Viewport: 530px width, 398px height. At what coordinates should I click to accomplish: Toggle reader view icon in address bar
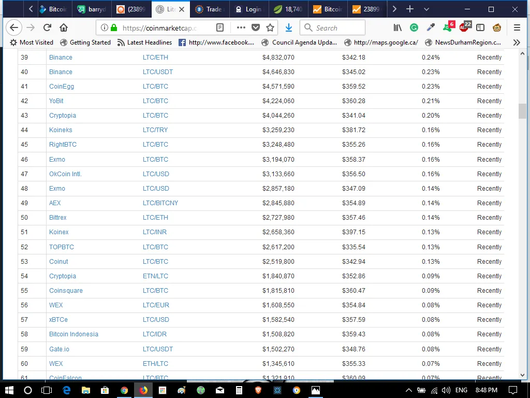[x=219, y=27]
